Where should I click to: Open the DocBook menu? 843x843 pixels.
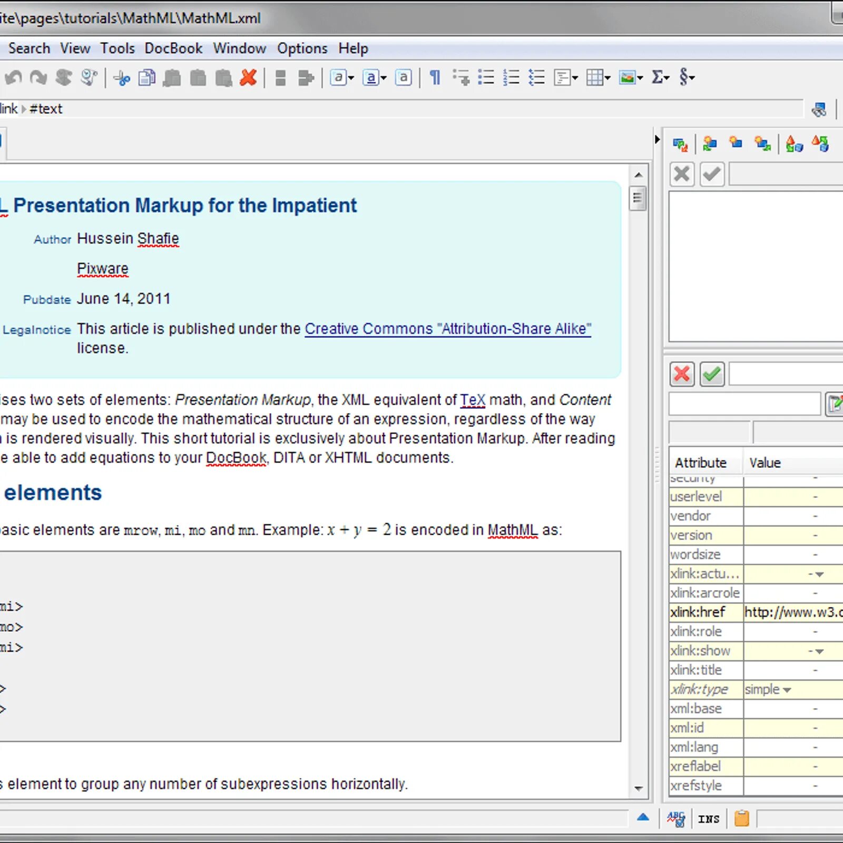173,48
